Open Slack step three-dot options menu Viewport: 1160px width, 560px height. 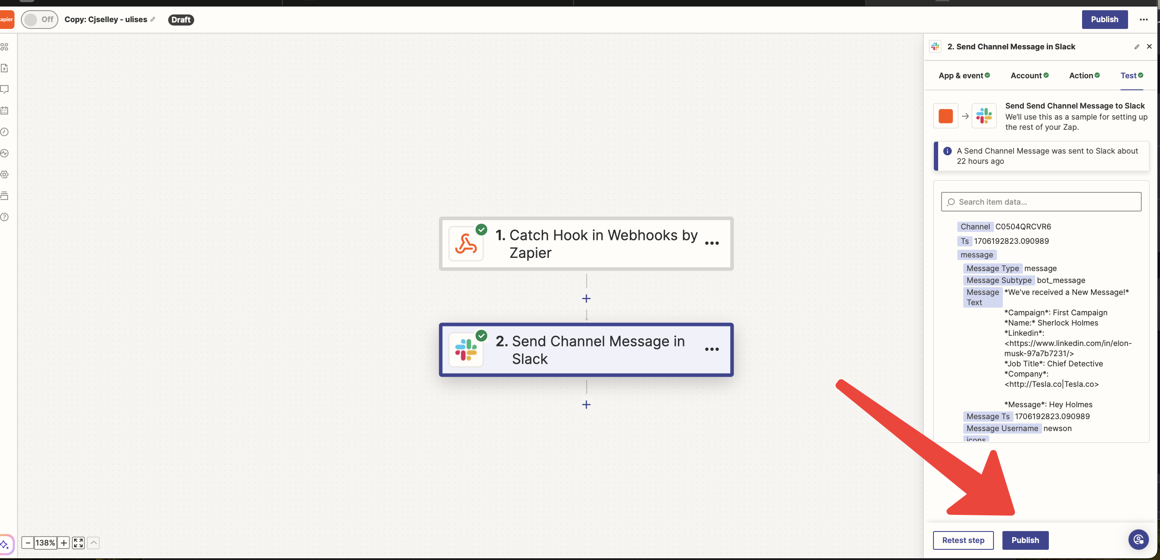(x=712, y=349)
